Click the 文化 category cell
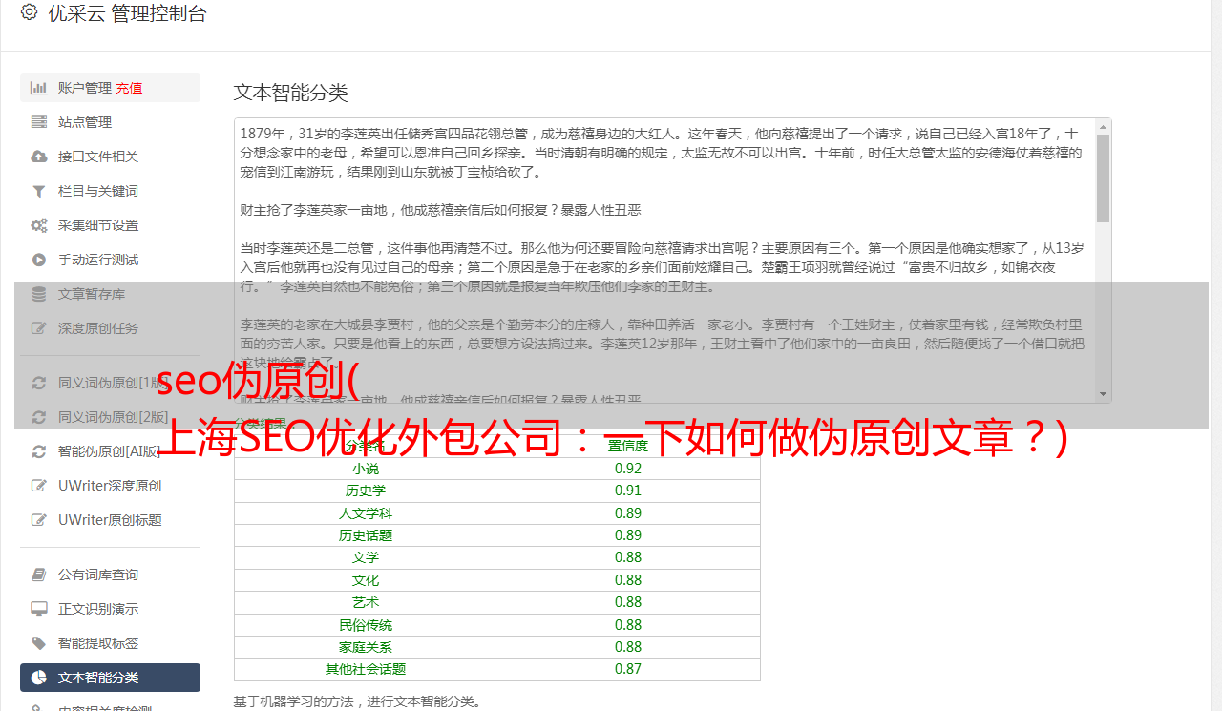Viewport: 1222px width, 711px height. [366, 580]
